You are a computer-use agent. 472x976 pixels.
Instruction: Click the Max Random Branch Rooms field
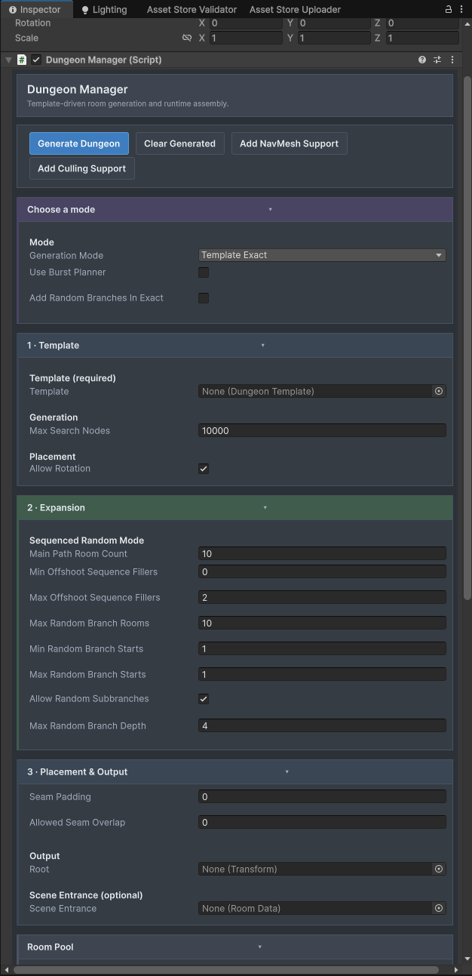point(322,623)
